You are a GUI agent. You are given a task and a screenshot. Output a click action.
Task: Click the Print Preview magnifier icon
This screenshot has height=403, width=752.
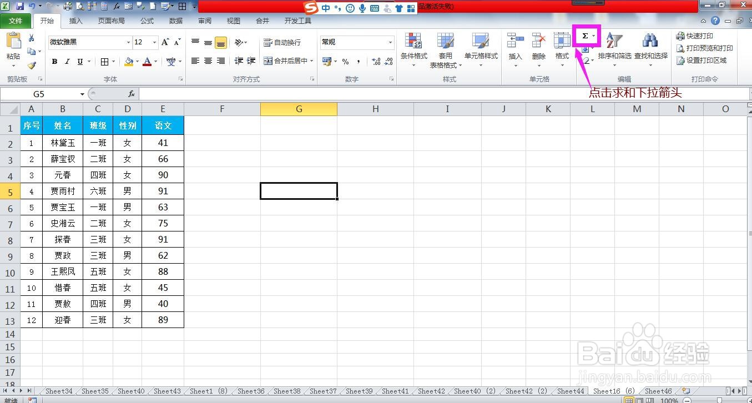coord(80,7)
